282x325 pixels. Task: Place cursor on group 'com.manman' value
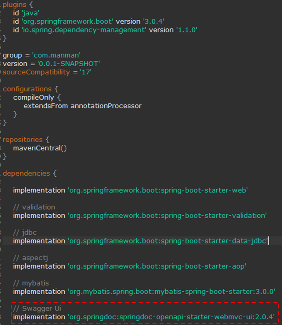click(56, 55)
